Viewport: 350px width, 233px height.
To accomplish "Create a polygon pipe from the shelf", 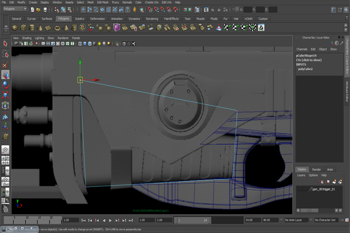I will [74, 27].
